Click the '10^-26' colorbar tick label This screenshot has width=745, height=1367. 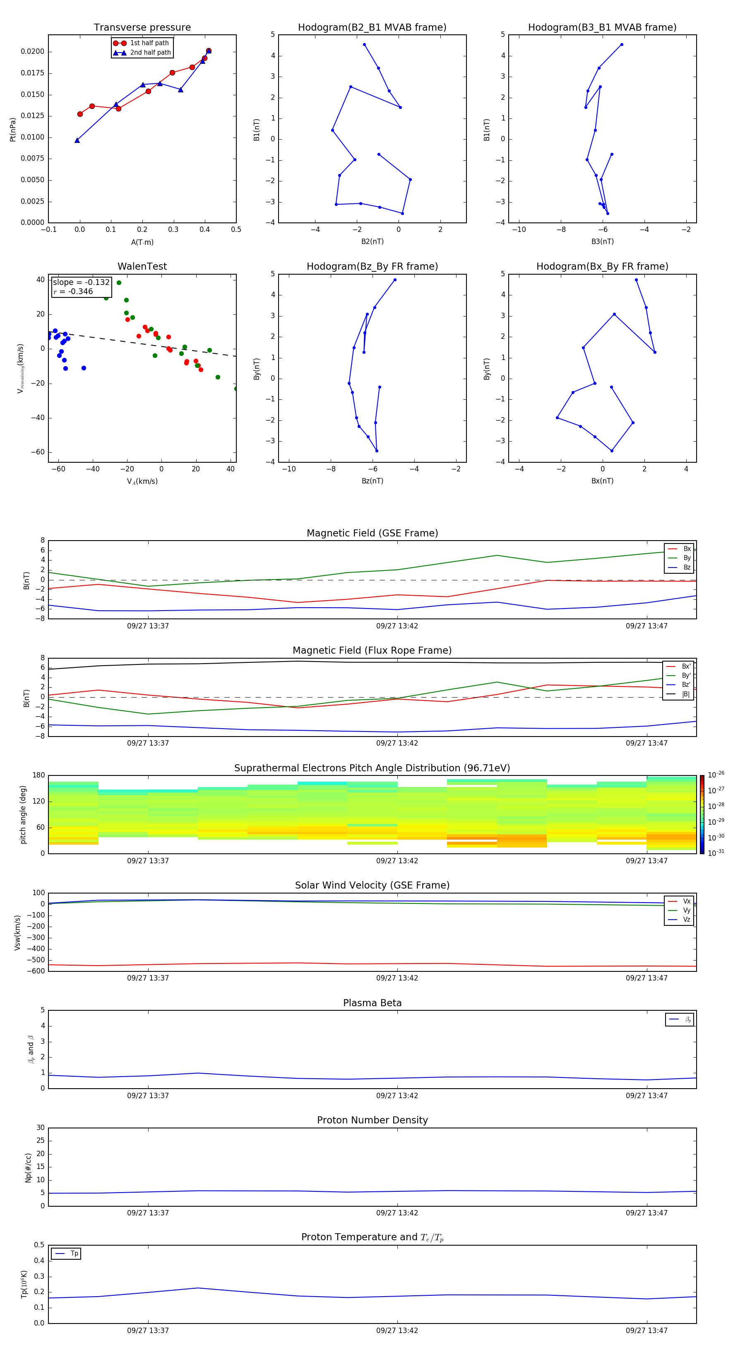716,775
